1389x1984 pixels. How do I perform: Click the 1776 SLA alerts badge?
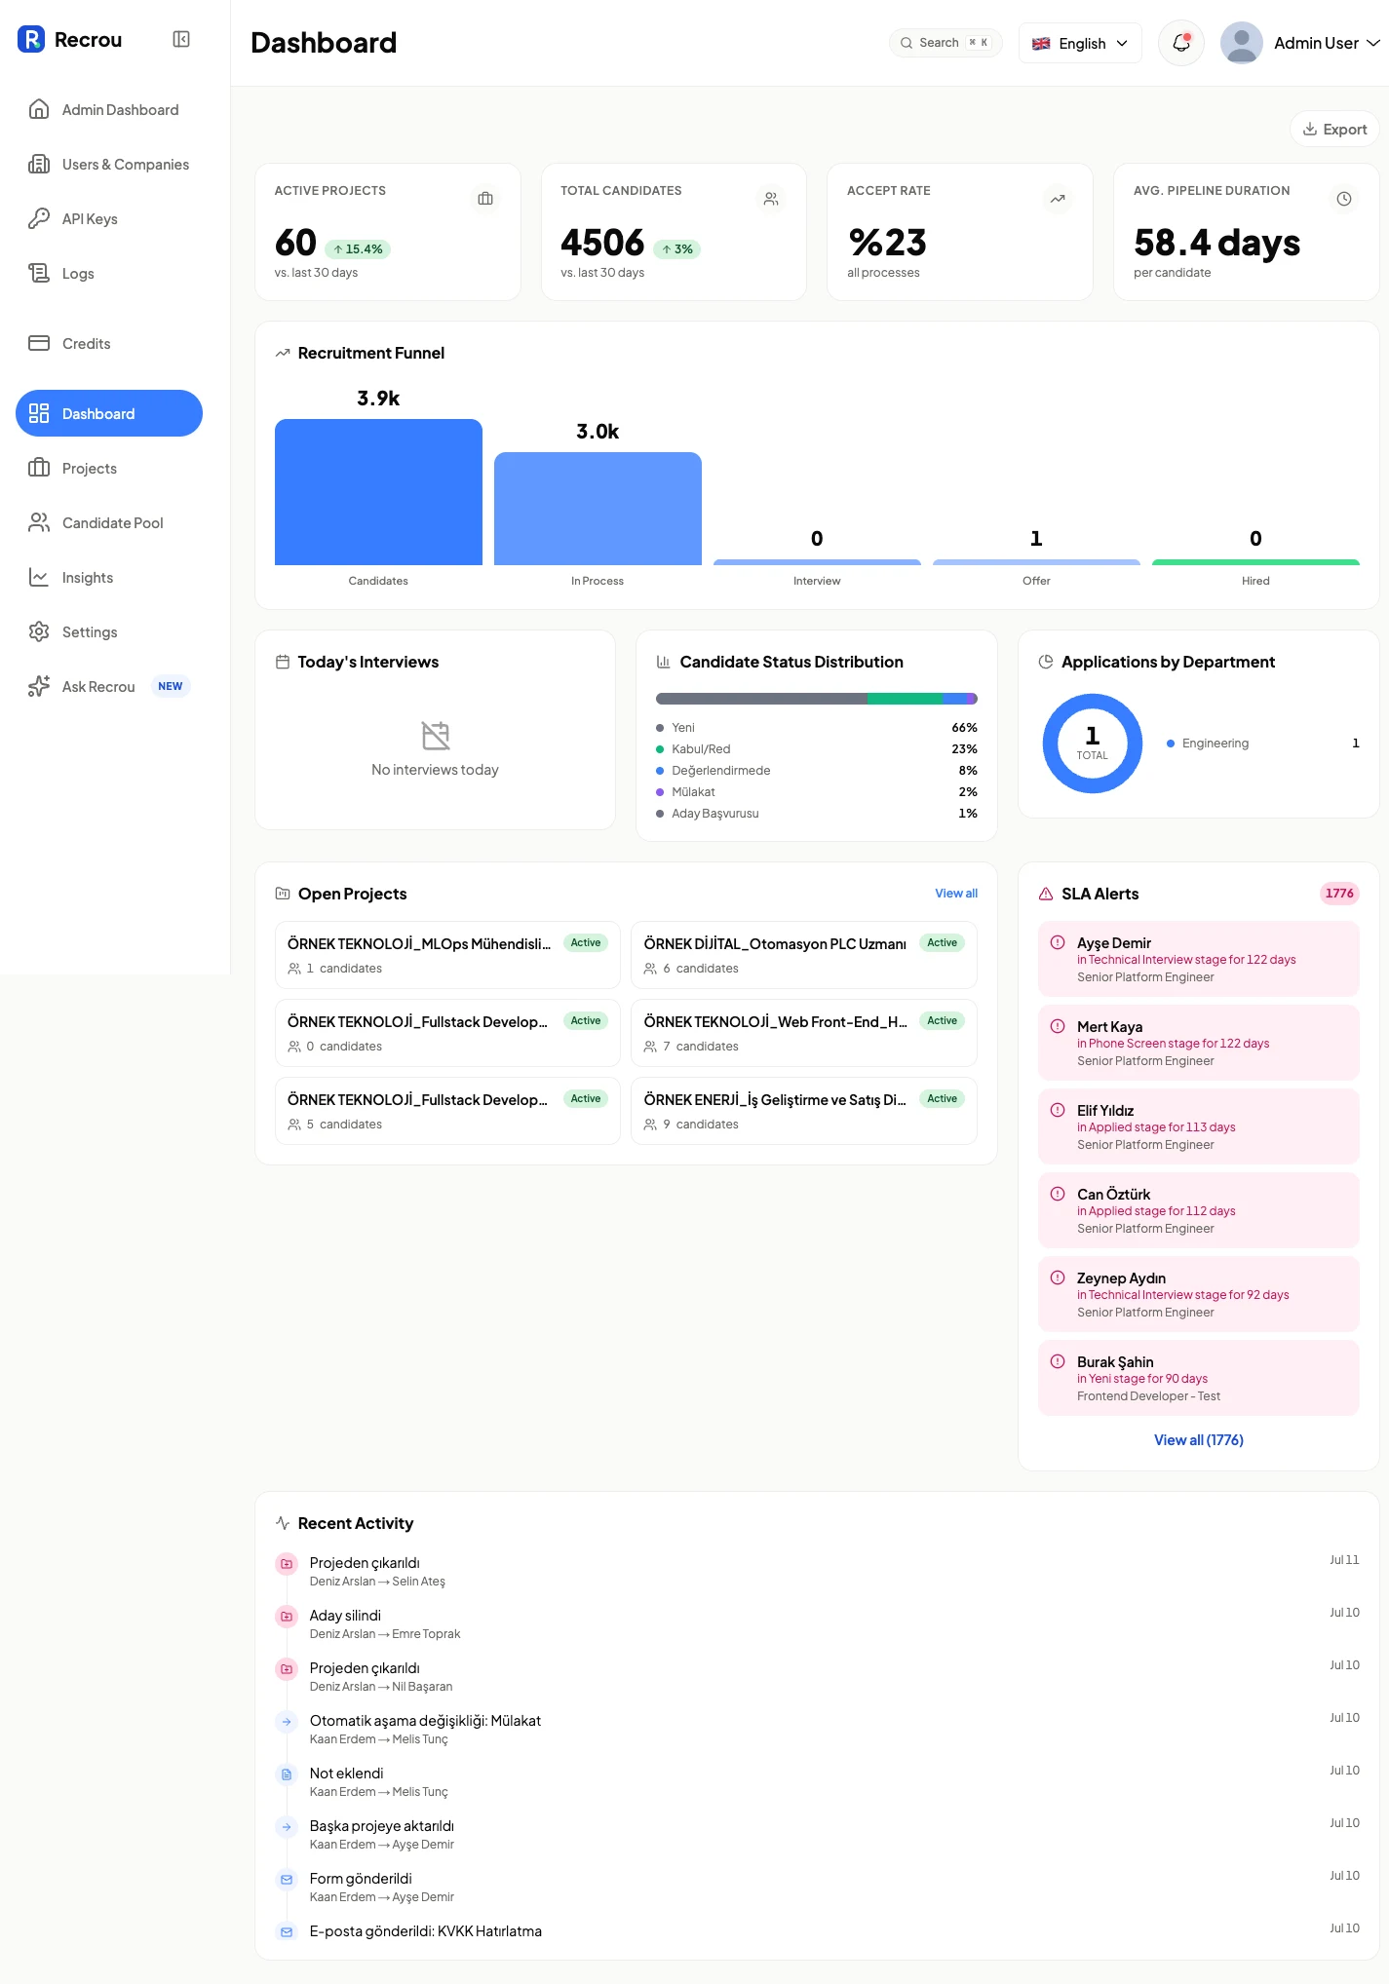[1339, 894]
